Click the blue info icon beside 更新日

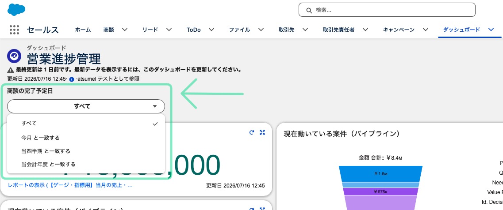tap(72, 79)
